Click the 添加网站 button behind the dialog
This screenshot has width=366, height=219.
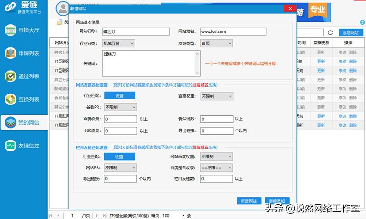click(x=351, y=33)
